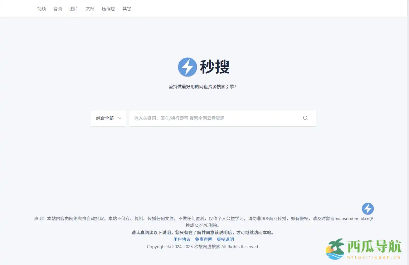This screenshot has width=409, height=265.
Task: Click the 西瓜导航 watermark text
Action: pyautogui.click(x=373, y=247)
